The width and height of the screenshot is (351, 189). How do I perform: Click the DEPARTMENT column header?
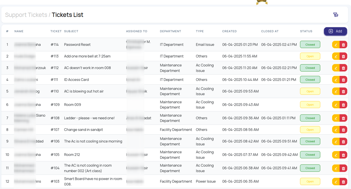click(x=171, y=31)
